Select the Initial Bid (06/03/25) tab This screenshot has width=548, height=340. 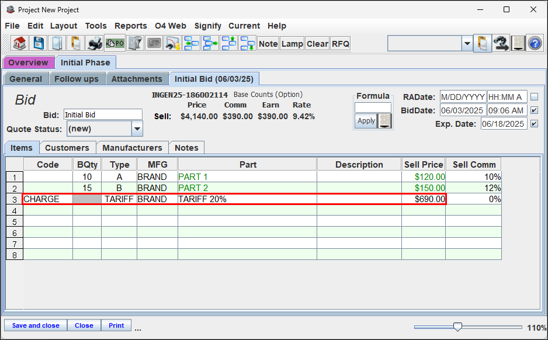click(x=214, y=79)
